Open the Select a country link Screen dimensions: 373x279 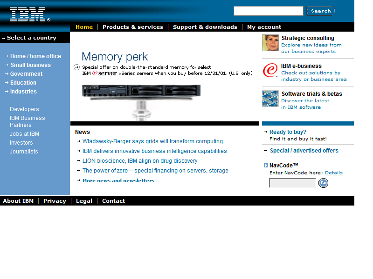pyautogui.click(x=32, y=38)
